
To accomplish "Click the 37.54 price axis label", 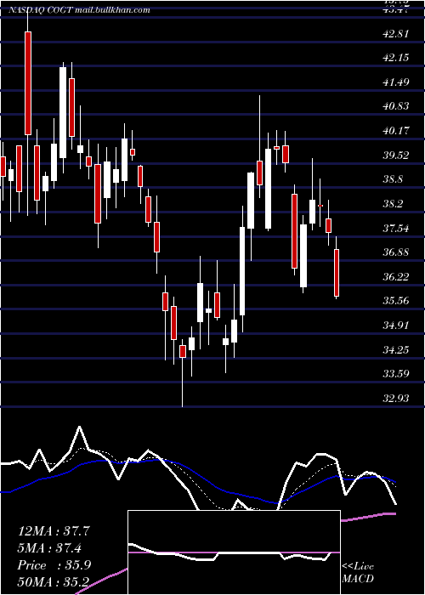I will tap(396, 228).
